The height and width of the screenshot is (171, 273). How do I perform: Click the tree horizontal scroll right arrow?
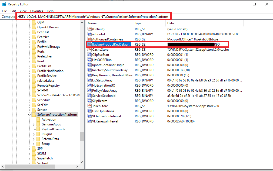click(77, 166)
